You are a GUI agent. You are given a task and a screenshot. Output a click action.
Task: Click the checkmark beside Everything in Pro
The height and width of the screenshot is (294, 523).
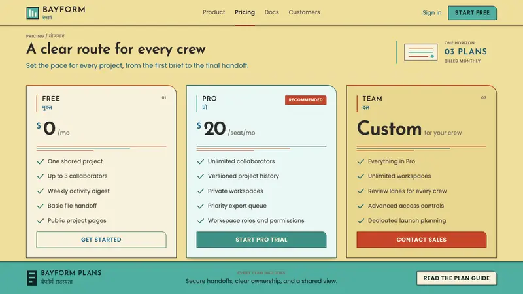pyautogui.click(x=361, y=161)
